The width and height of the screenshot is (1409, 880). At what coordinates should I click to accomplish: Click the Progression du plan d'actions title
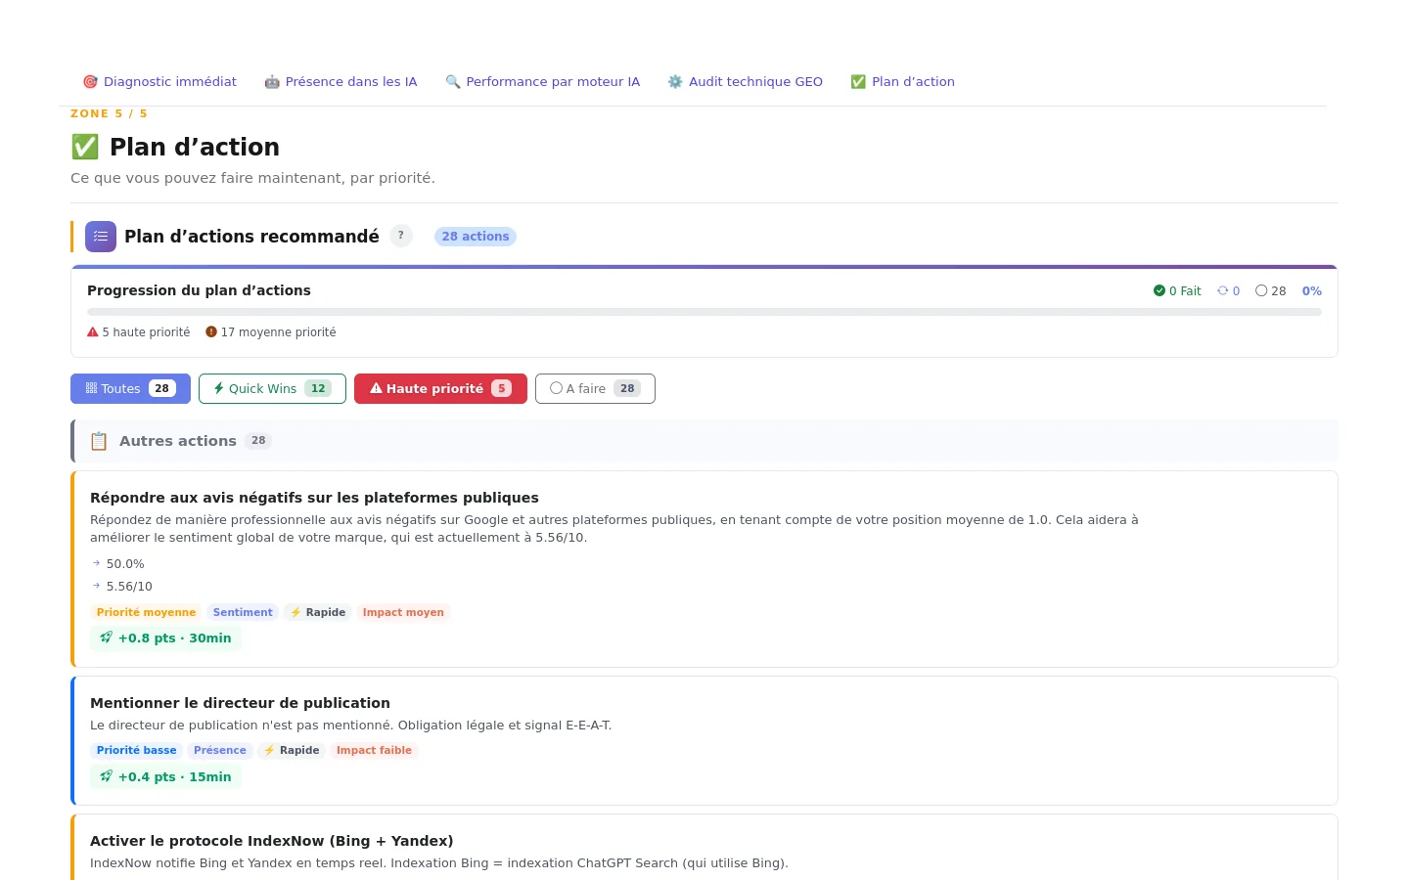[x=199, y=290]
